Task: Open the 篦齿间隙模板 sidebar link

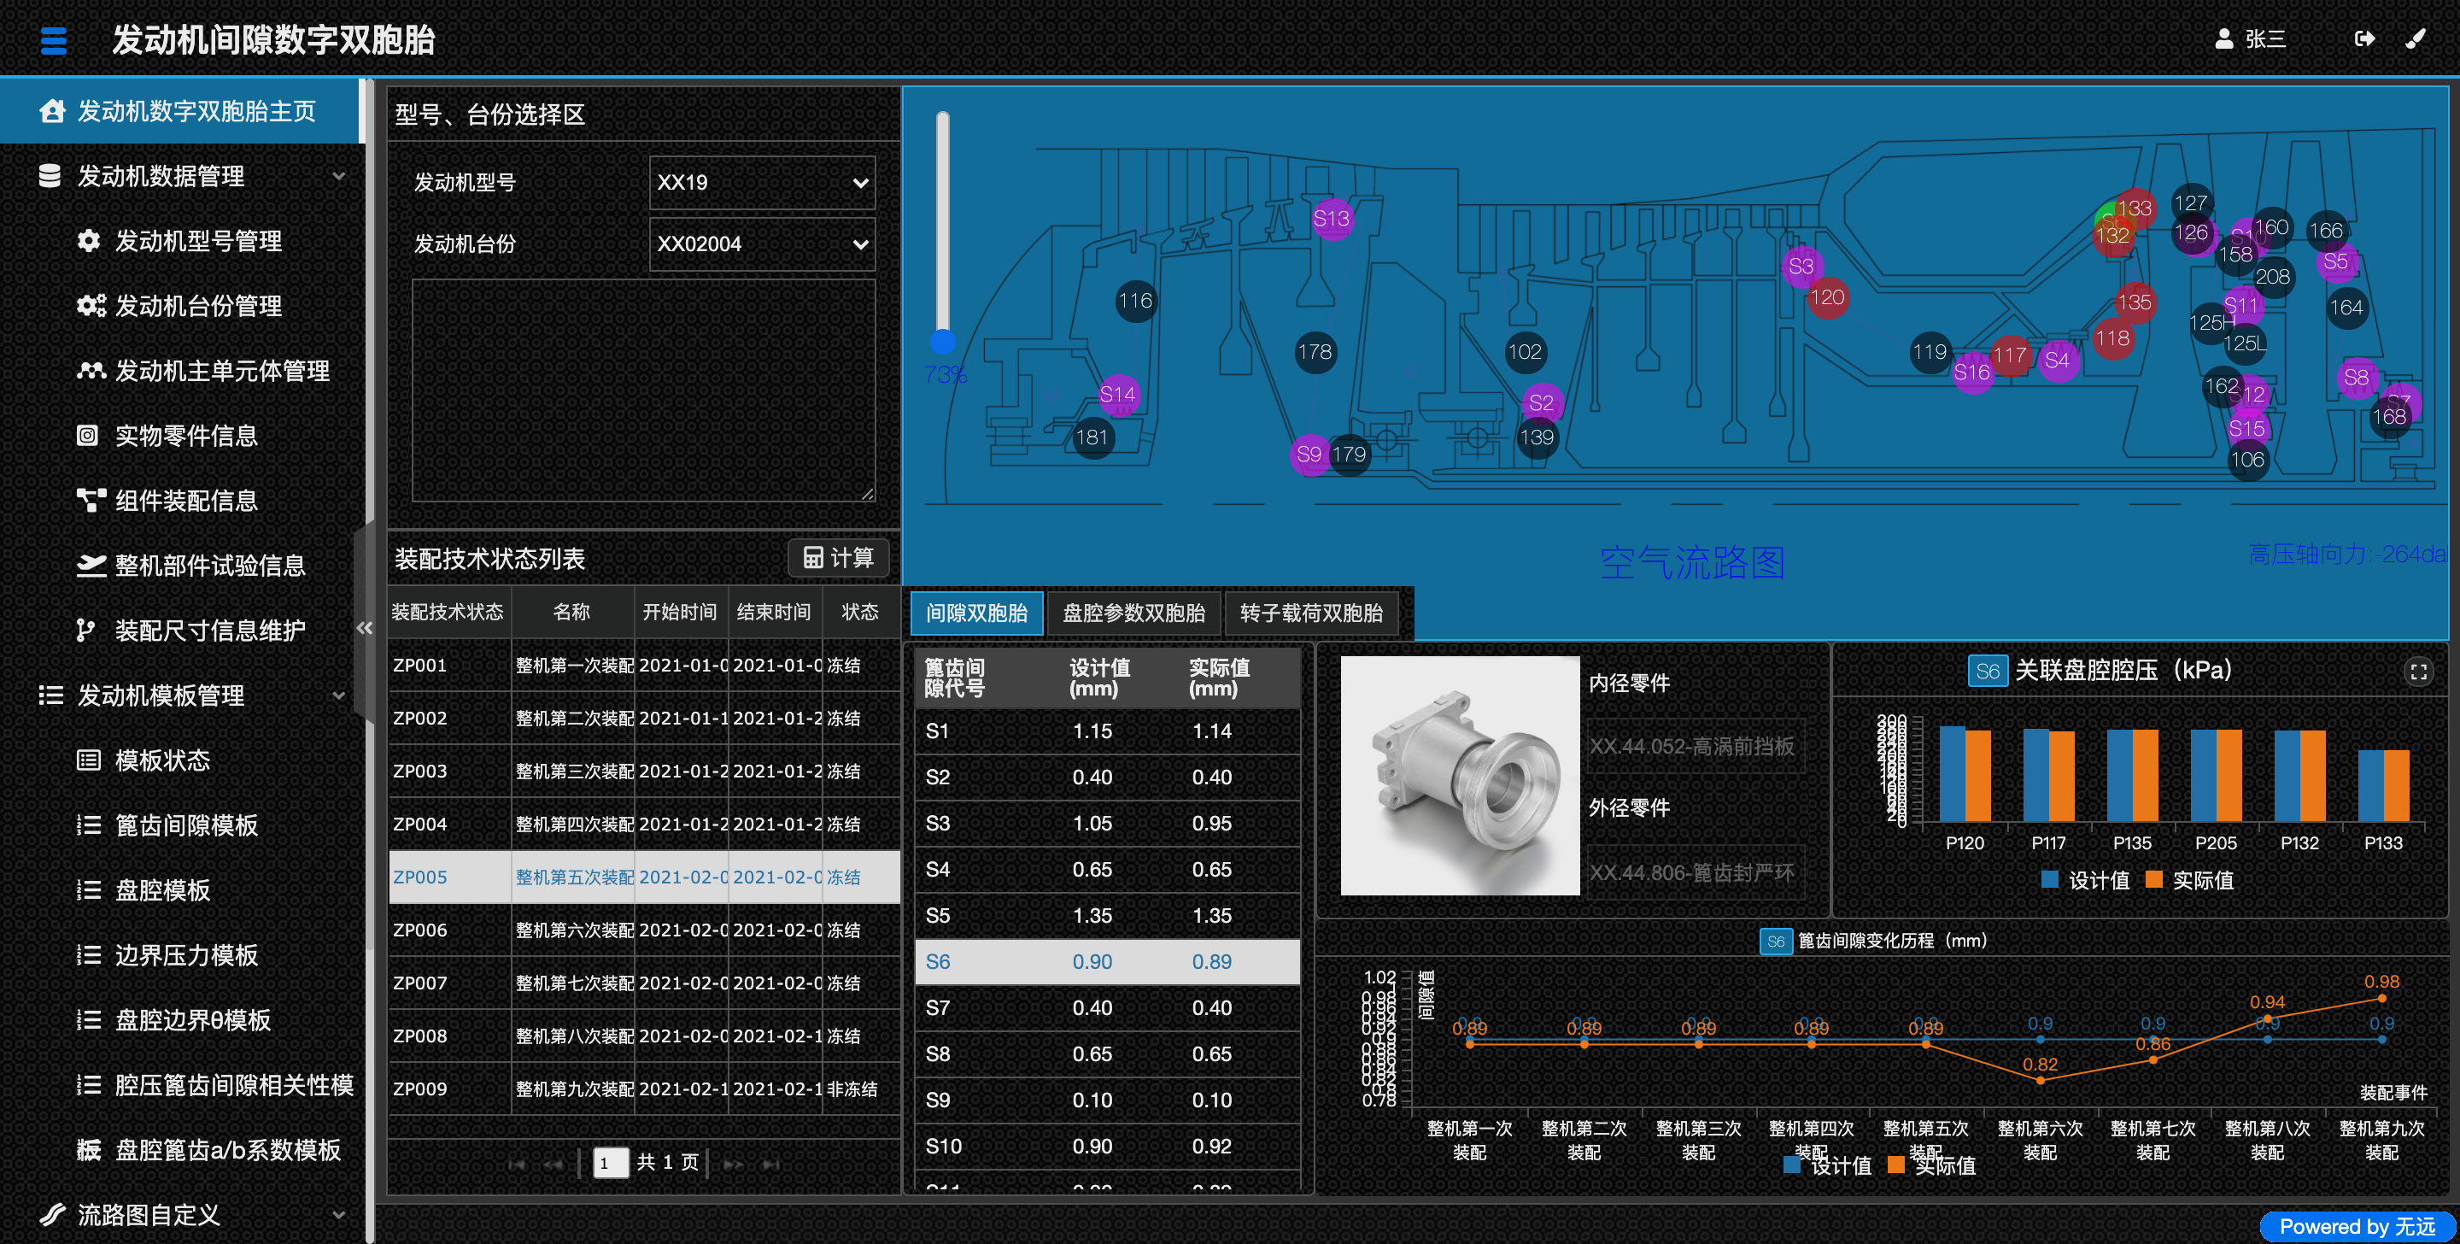Action: tap(186, 824)
